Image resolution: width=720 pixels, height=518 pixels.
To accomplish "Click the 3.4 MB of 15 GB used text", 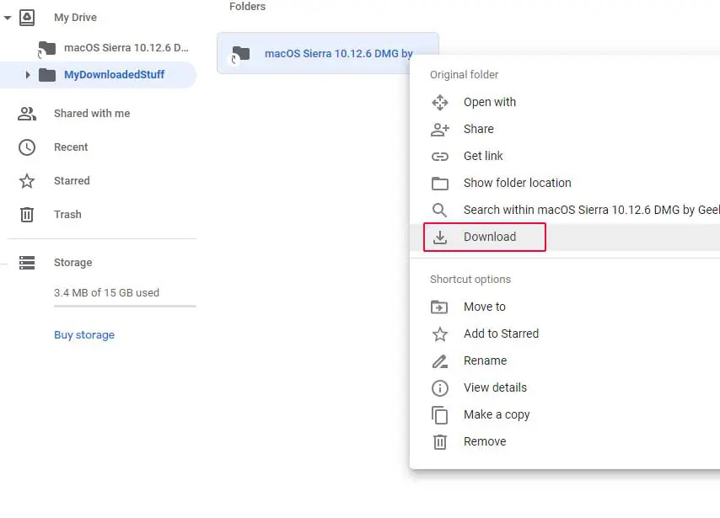I will tap(106, 293).
